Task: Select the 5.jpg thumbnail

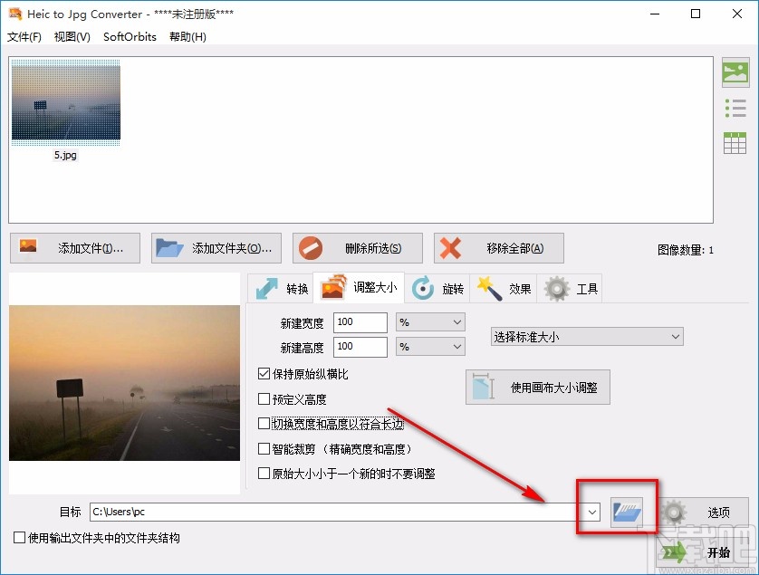Action: [65, 101]
